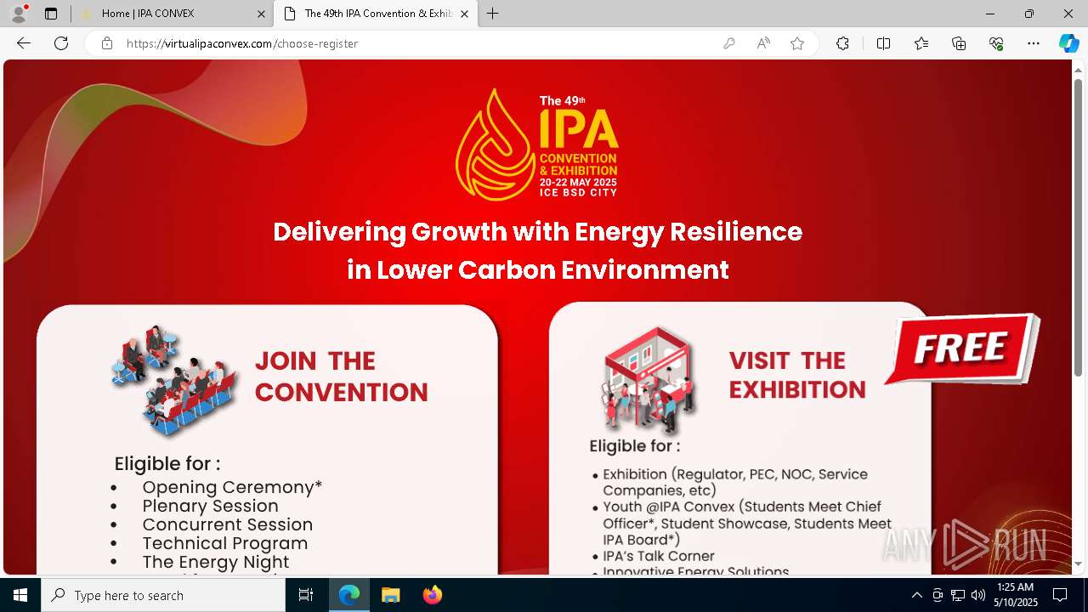Open the Collections icon
1088x612 pixels.
click(959, 43)
